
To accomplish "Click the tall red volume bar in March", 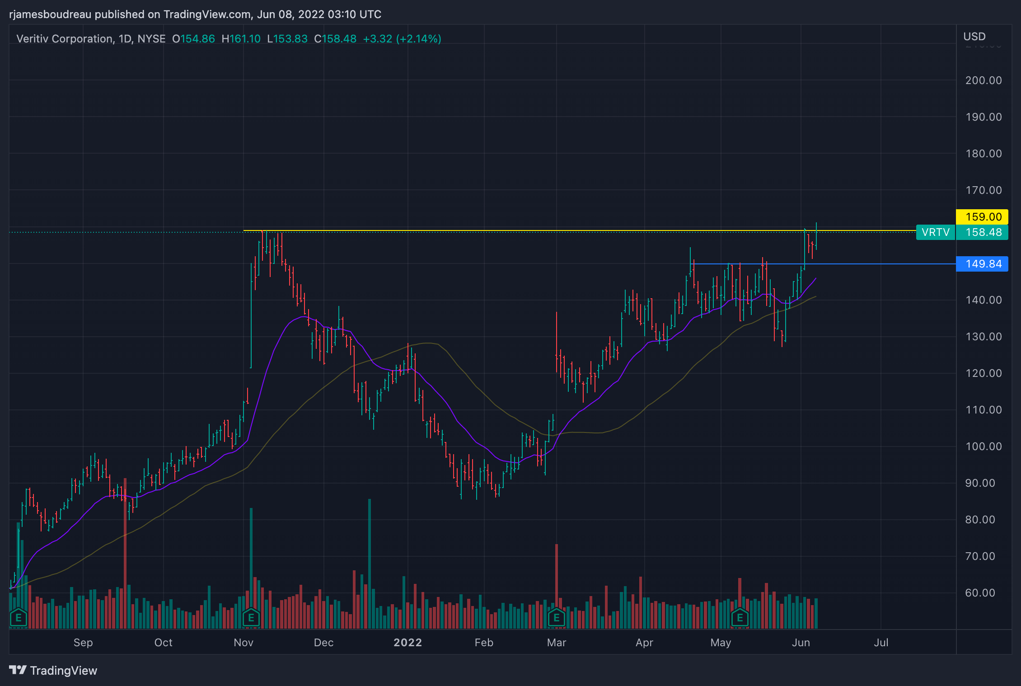I will [x=557, y=574].
